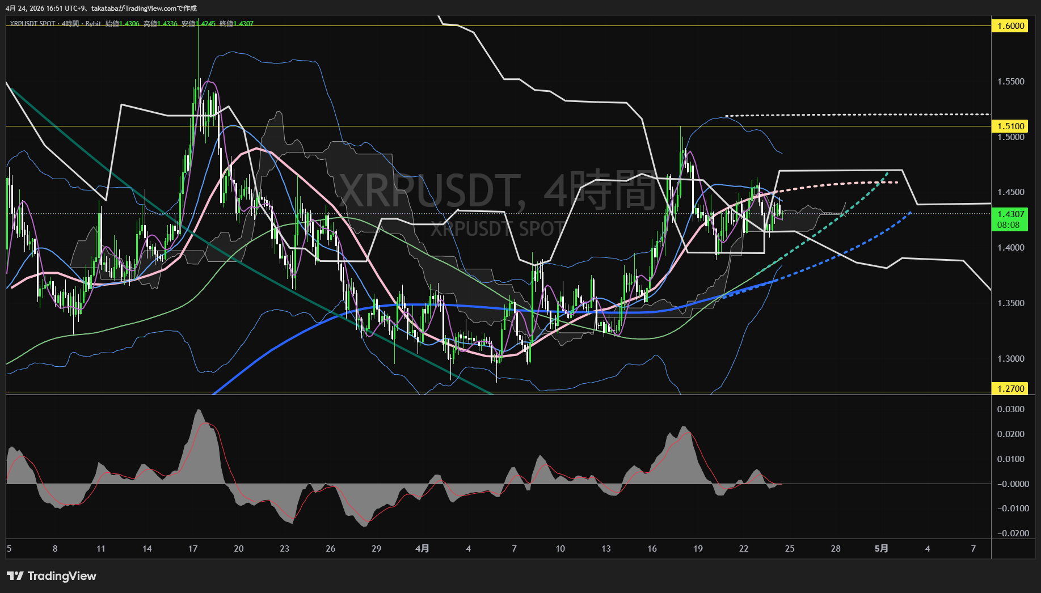Click the current price label 1.4307

tap(1010, 214)
